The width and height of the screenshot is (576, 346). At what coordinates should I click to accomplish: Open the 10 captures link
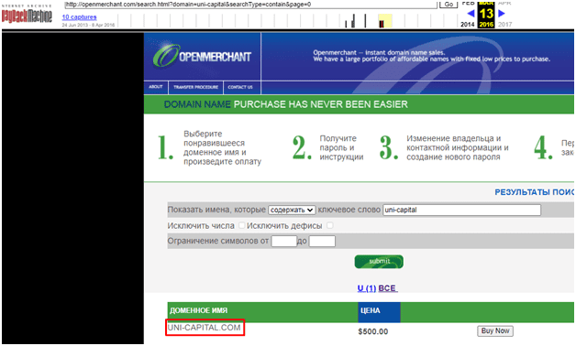tap(80, 16)
